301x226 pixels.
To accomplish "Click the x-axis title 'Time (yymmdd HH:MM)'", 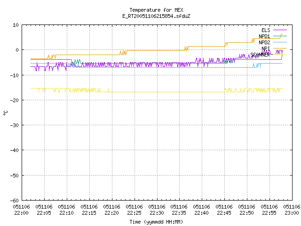I will coord(156,222).
